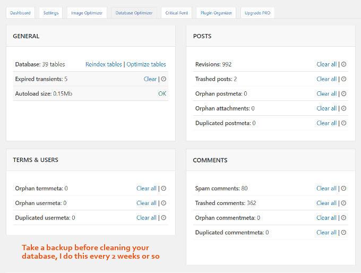
Task: Open the Upgrade PRO tab
Action: pyautogui.click(x=257, y=13)
